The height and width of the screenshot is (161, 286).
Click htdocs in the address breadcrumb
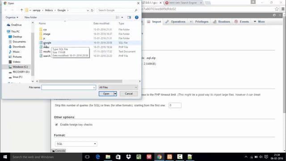[x=49, y=10]
